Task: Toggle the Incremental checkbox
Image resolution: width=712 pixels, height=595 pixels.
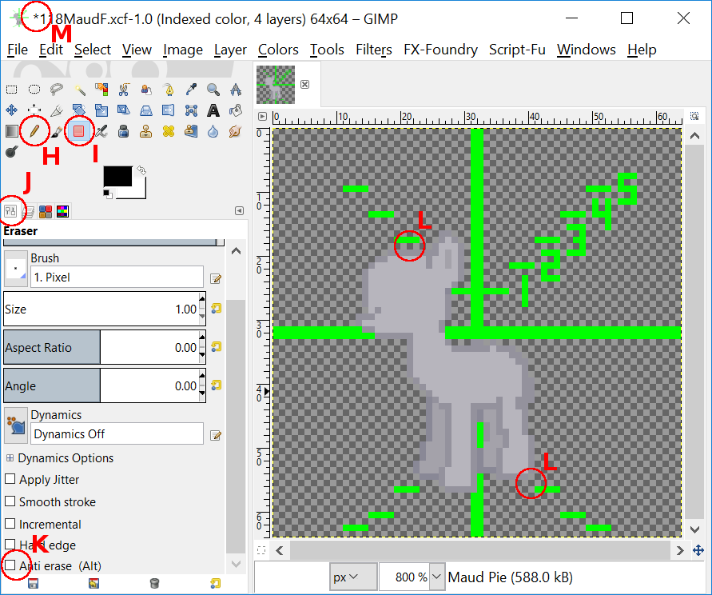Action: click(x=10, y=524)
